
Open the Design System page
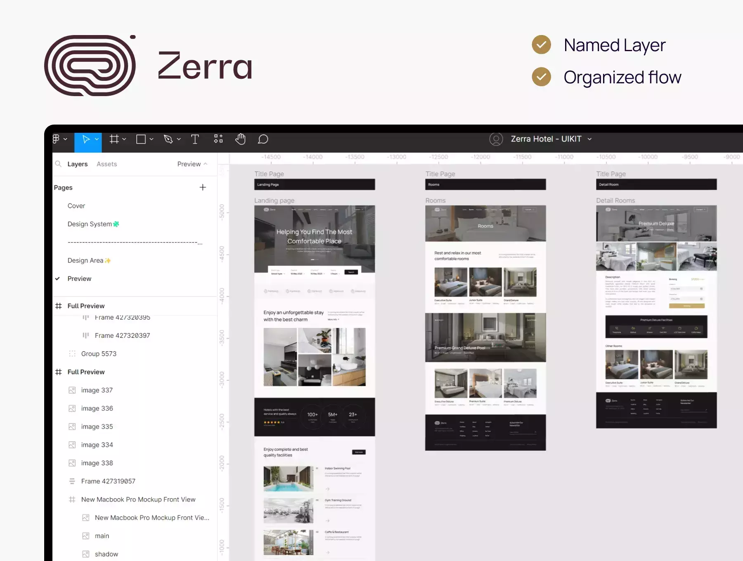point(93,224)
